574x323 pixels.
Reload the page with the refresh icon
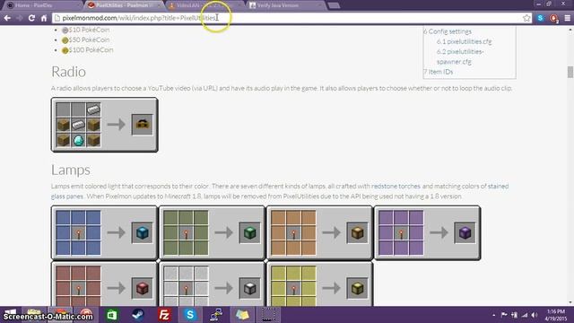(x=31, y=18)
